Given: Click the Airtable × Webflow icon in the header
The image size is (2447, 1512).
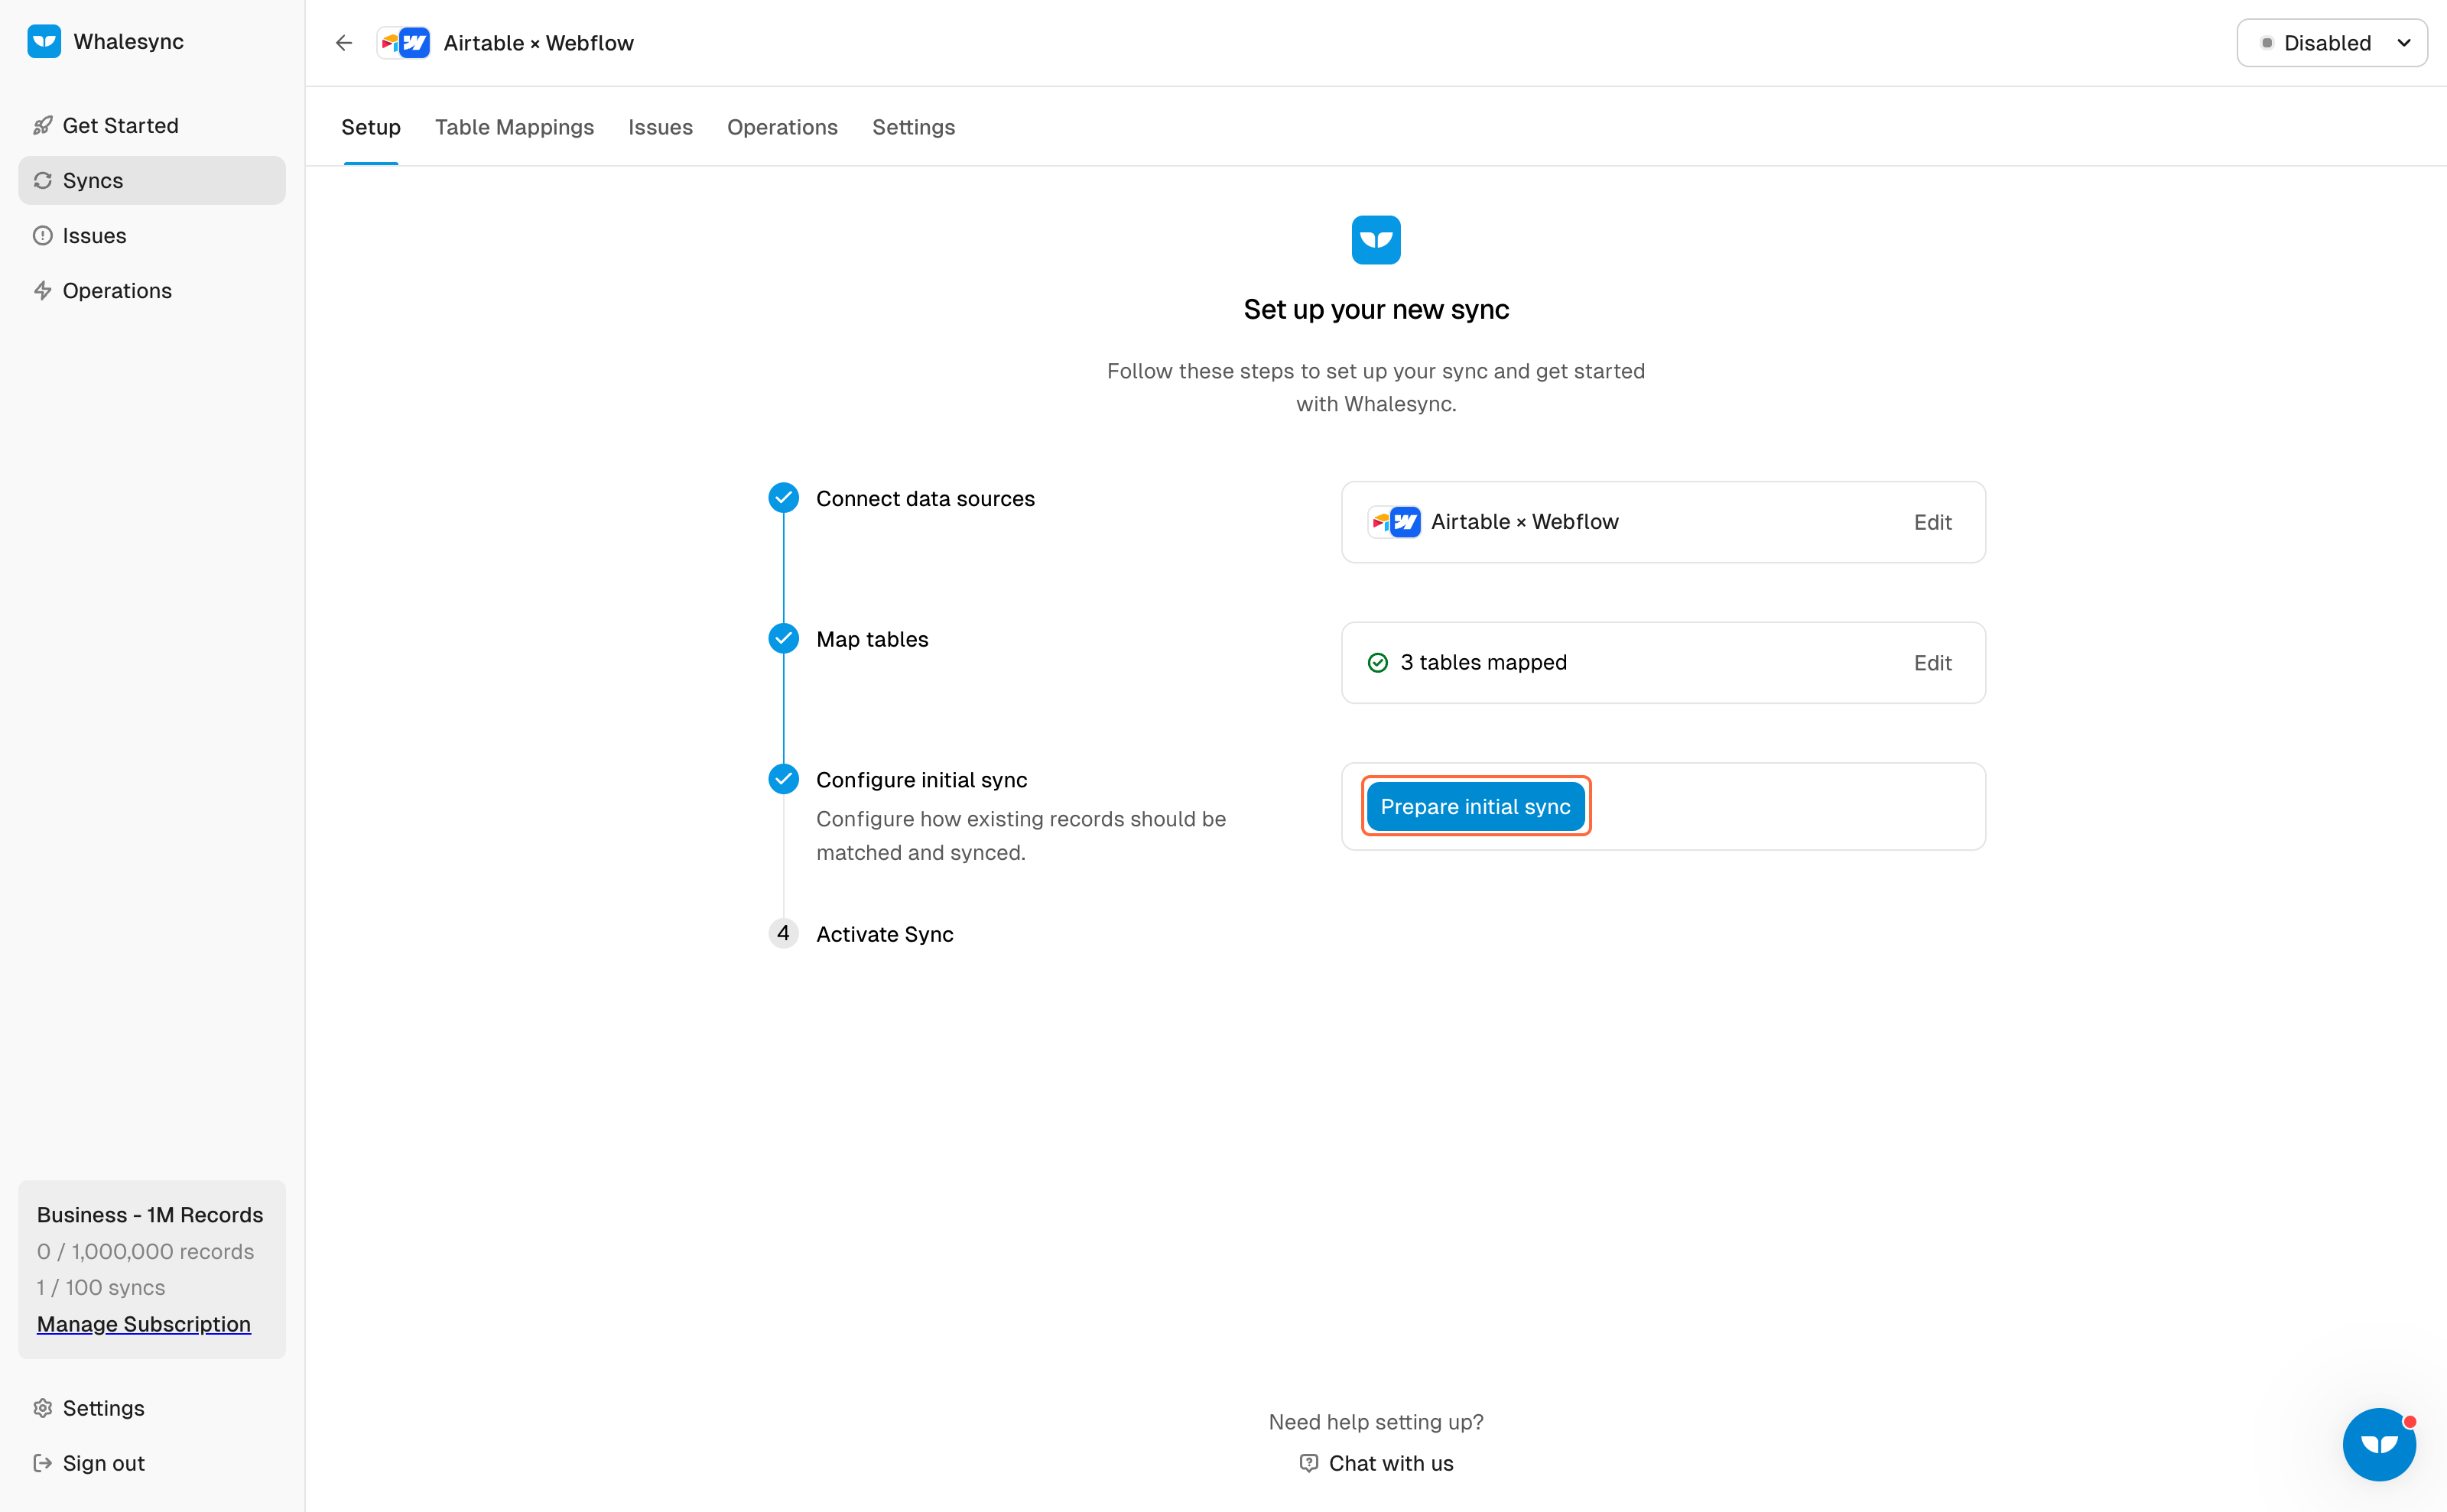Looking at the screenshot, I should point(405,43).
